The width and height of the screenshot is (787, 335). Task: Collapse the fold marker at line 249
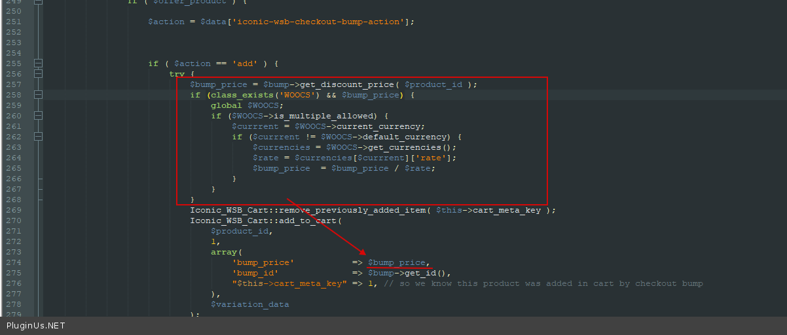coord(38,2)
